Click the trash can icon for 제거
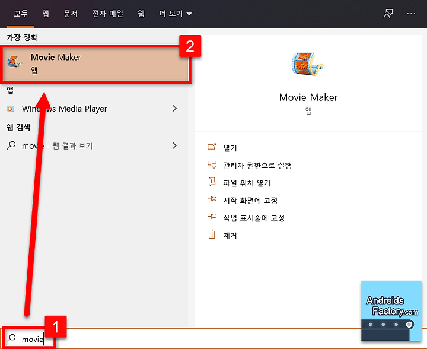Screen dimensions: 427x349 (212, 234)
